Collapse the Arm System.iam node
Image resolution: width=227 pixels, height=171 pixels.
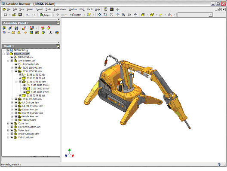[x=8, y=61]
